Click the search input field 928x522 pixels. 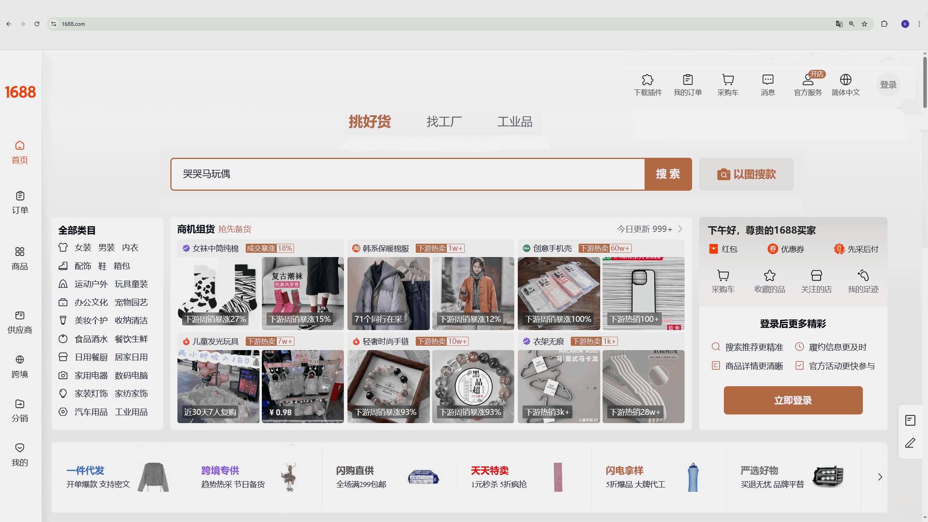[x=407, y=174]
